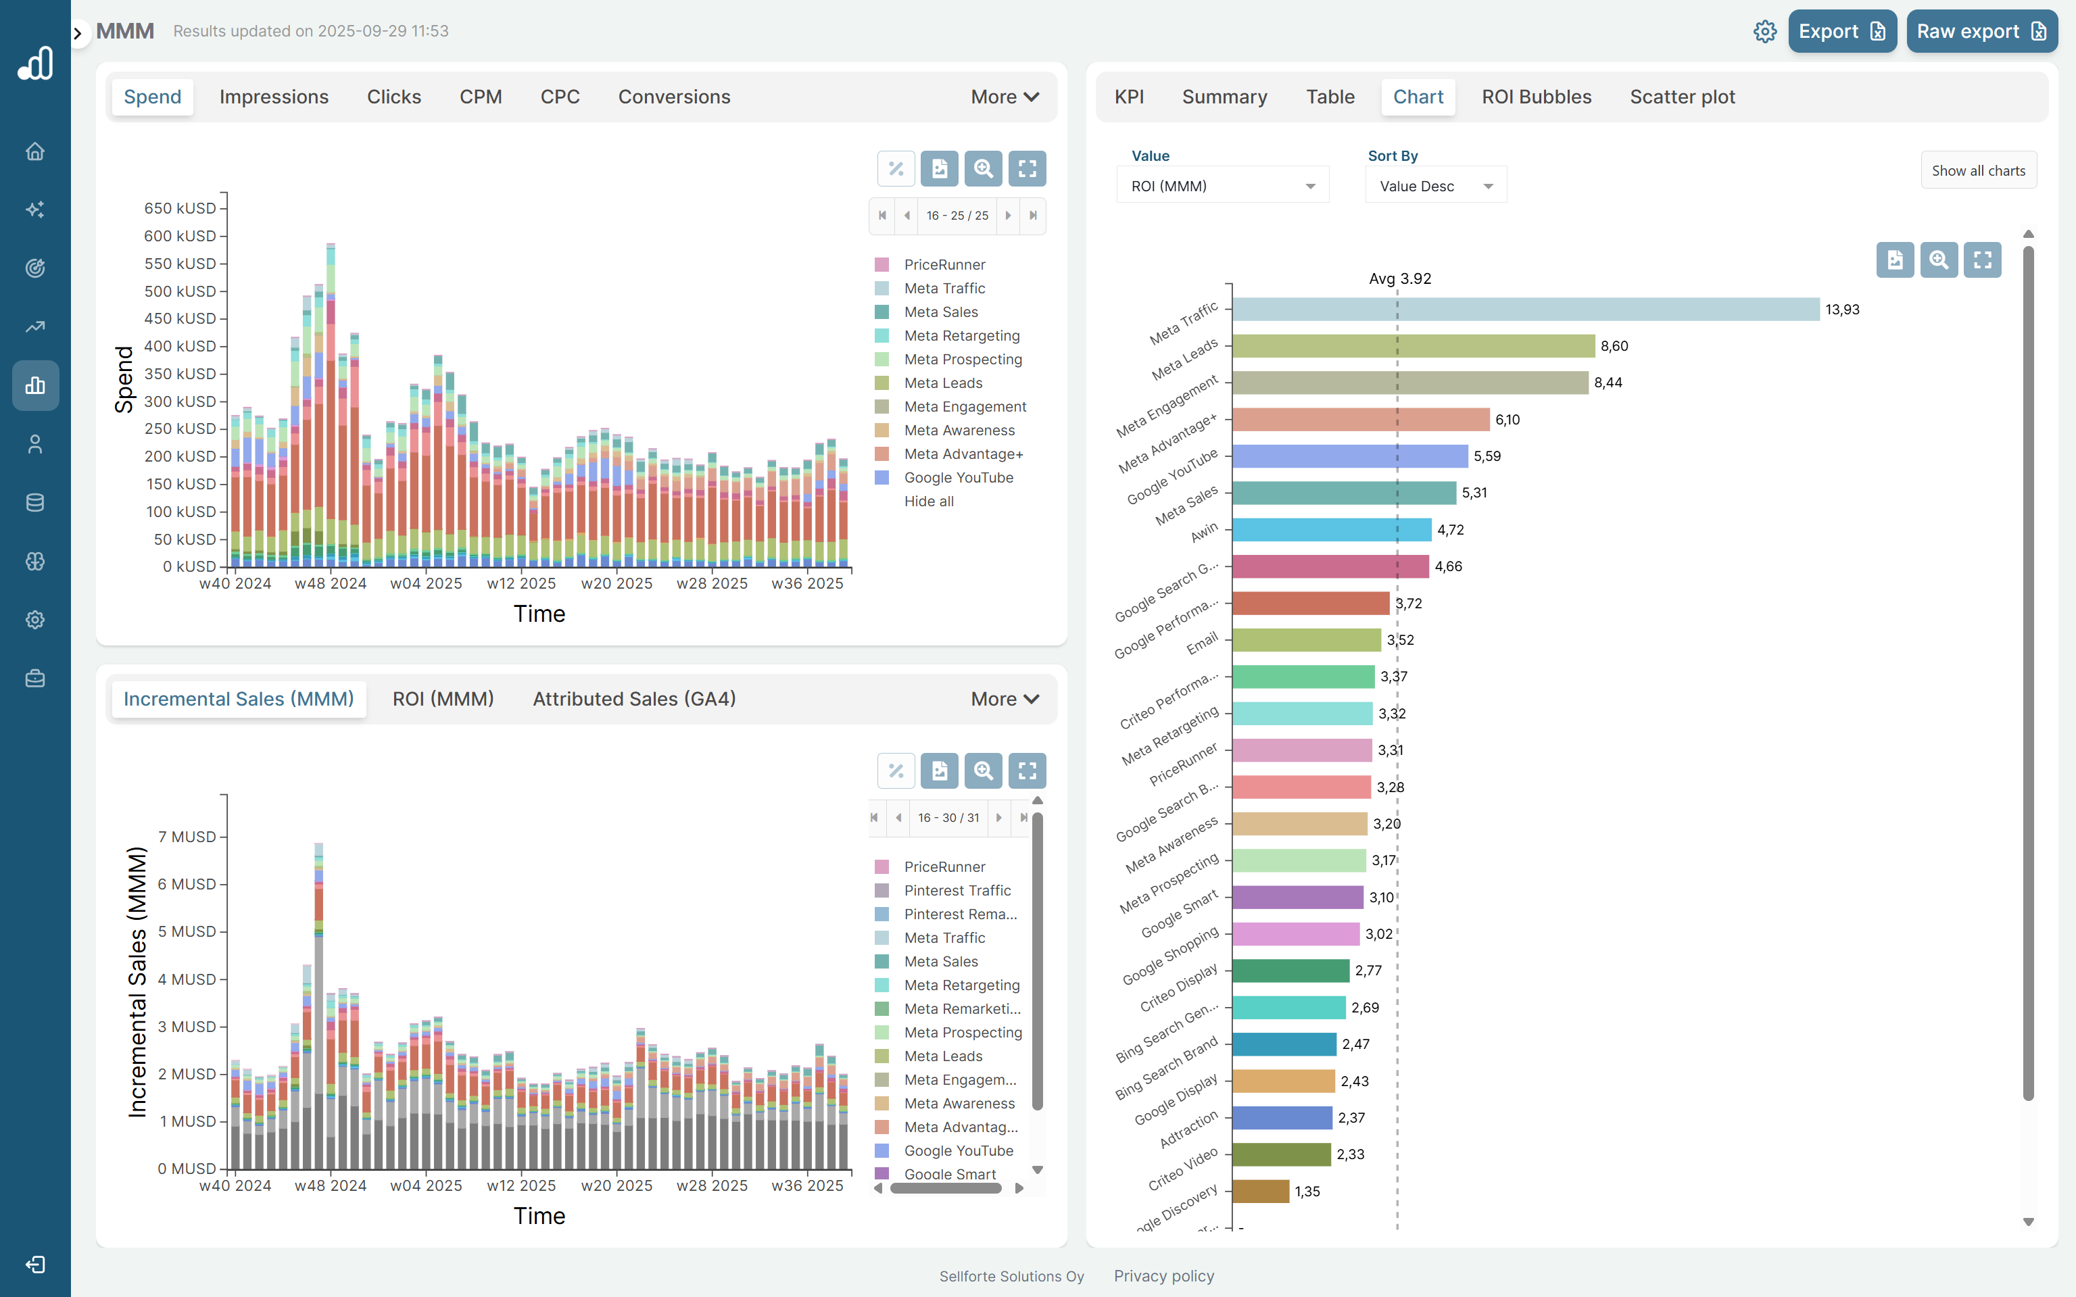Open the database icon in sidebar
Screen dimensions: 2076x1297
click(x=35, y=503)
